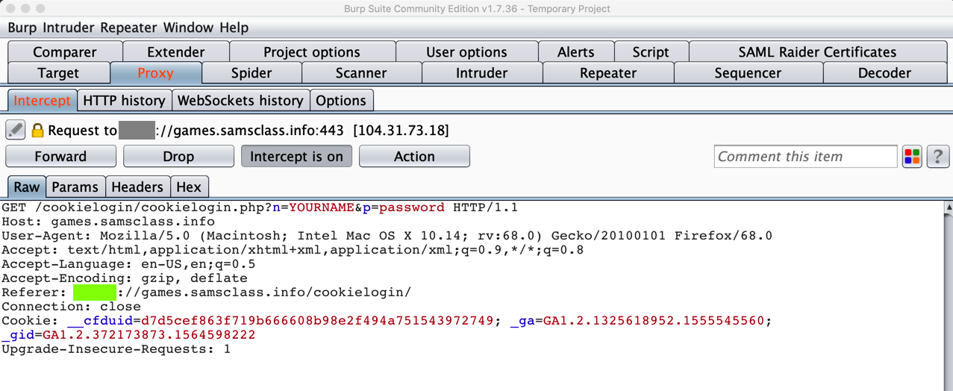The image size is (953, 391).
Task: Open the Window menu
Action: (x=188, y=28)
